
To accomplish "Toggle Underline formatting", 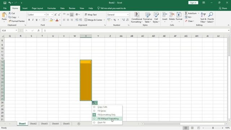I will click(x=36, y=20).
